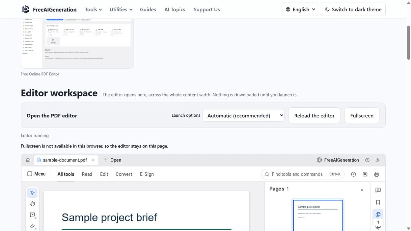Click the save document icon
411x231 pixels.
365,174
